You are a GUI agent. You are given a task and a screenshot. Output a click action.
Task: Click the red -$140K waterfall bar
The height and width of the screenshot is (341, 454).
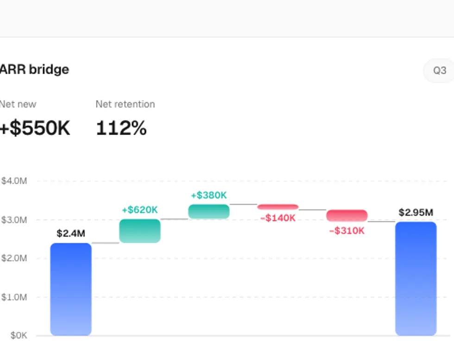tap(278, 207)
